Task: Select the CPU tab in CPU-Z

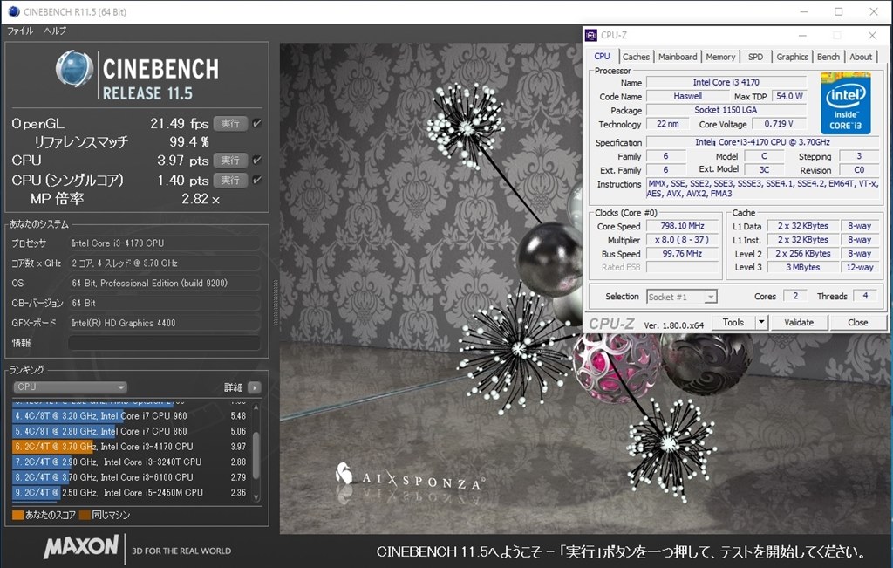Action: point(602,57)
